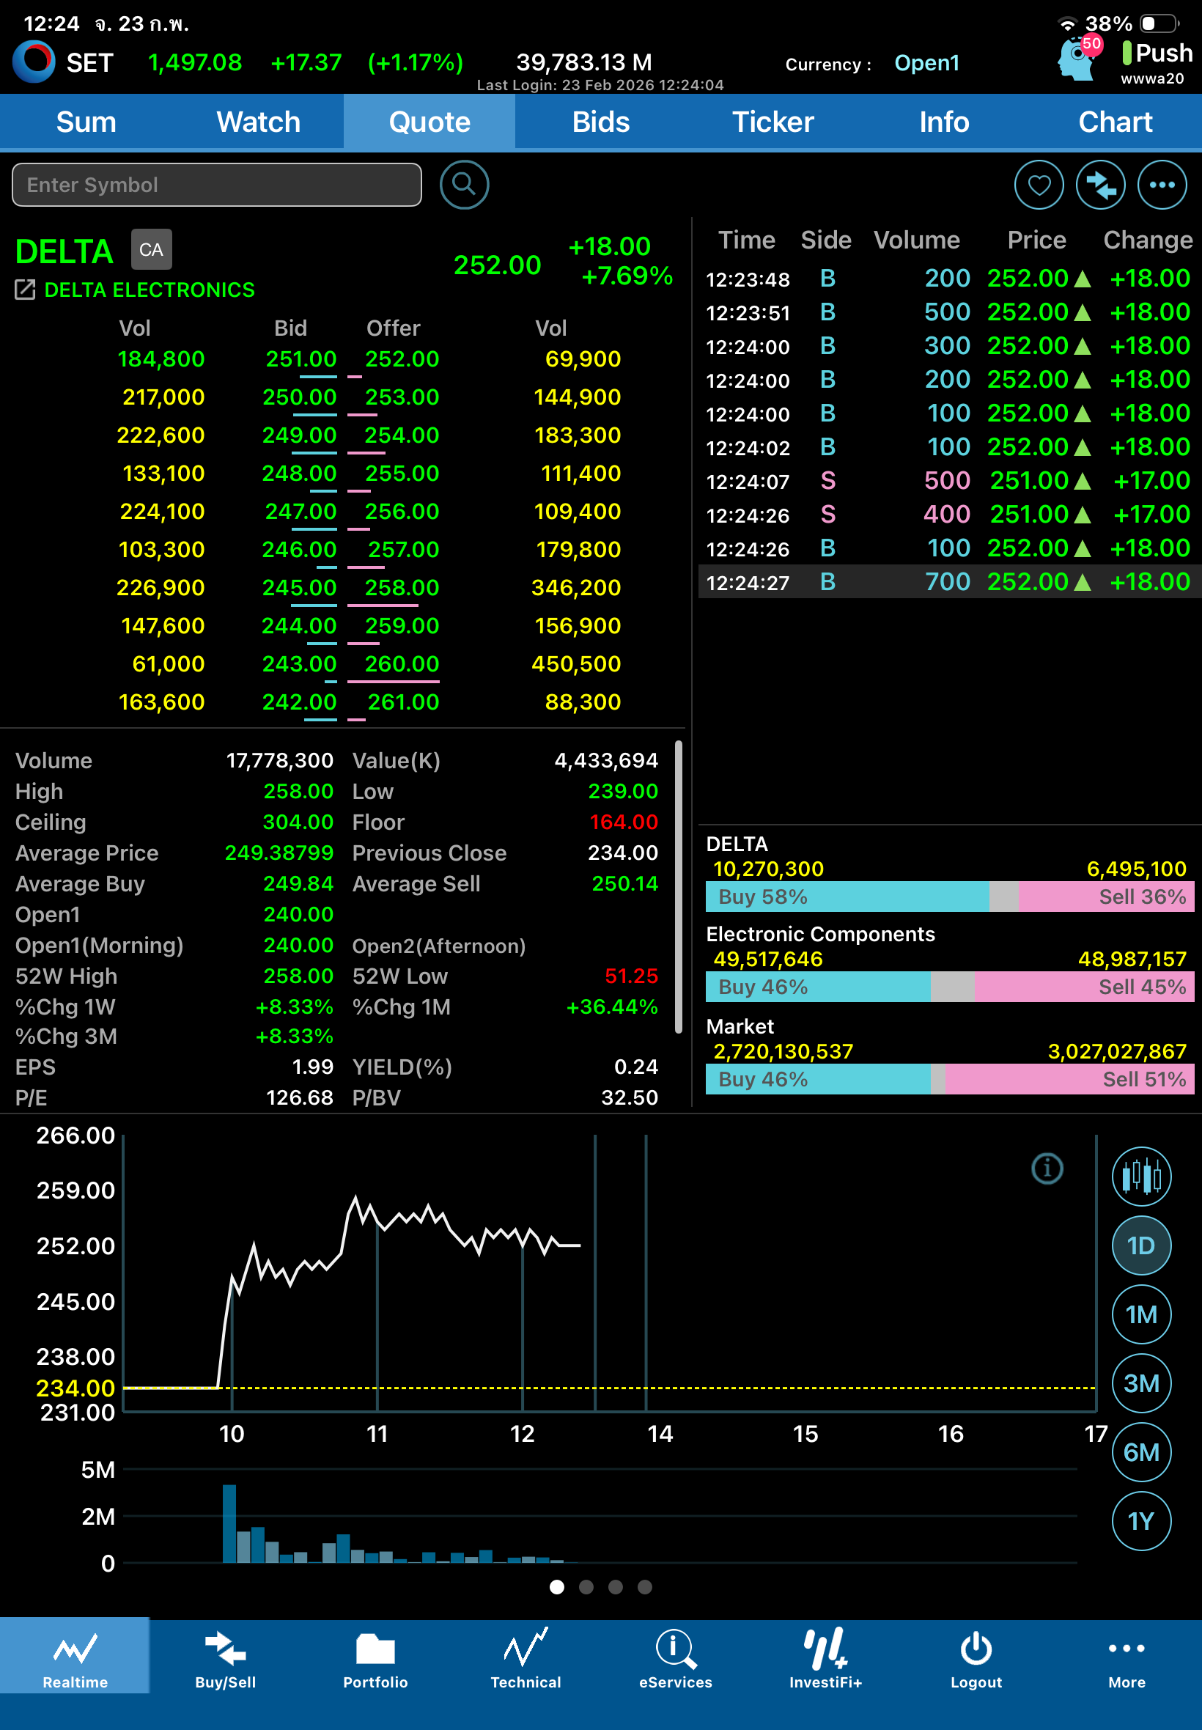The image size is (1202, 1730).
Task: Open the trade arrows icon beside the heart
Action: point(1100,185)
